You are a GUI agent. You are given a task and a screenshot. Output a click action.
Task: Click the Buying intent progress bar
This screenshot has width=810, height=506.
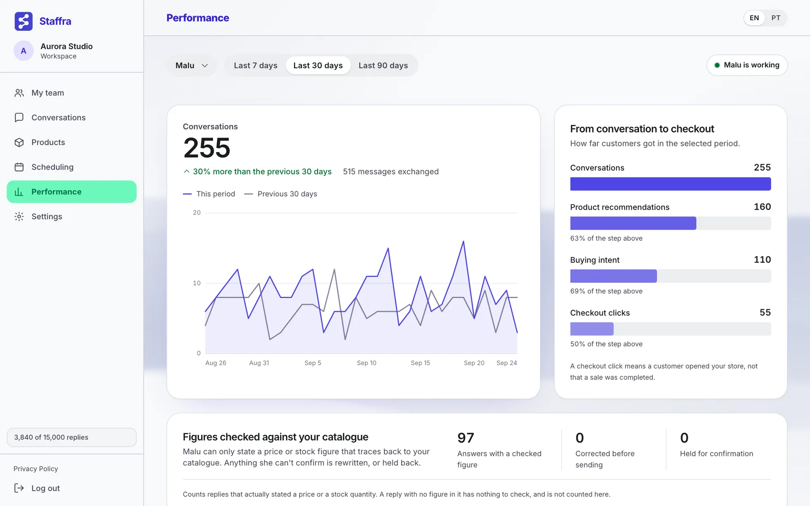tap(670, 276)
